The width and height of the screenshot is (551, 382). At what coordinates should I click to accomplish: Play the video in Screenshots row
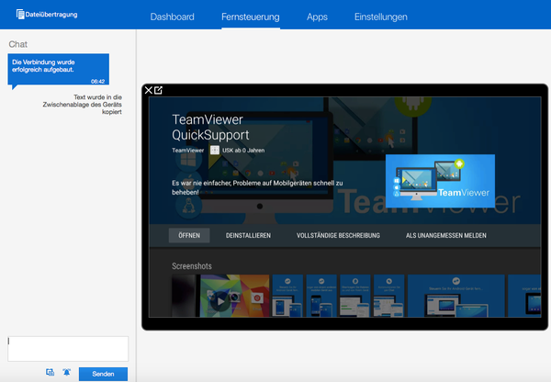pyautogui.click(x=220, y=298)
